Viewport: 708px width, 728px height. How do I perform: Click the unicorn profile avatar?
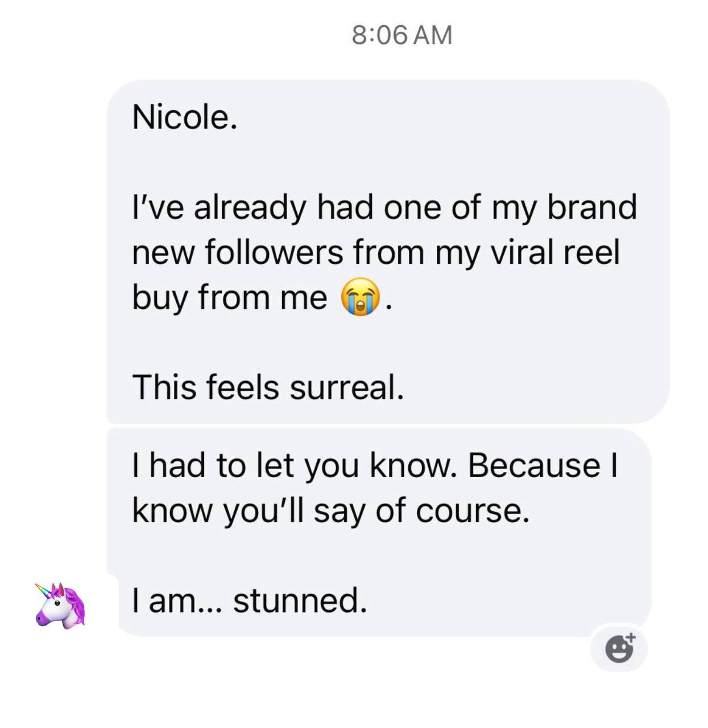[x=60, y=605]
